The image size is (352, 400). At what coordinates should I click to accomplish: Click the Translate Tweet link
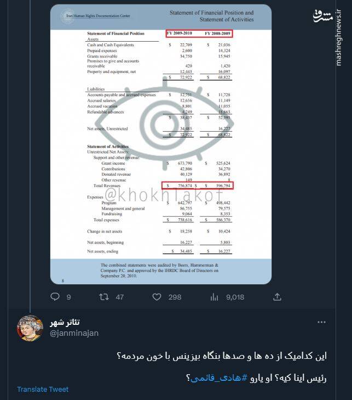click(43, 389)
